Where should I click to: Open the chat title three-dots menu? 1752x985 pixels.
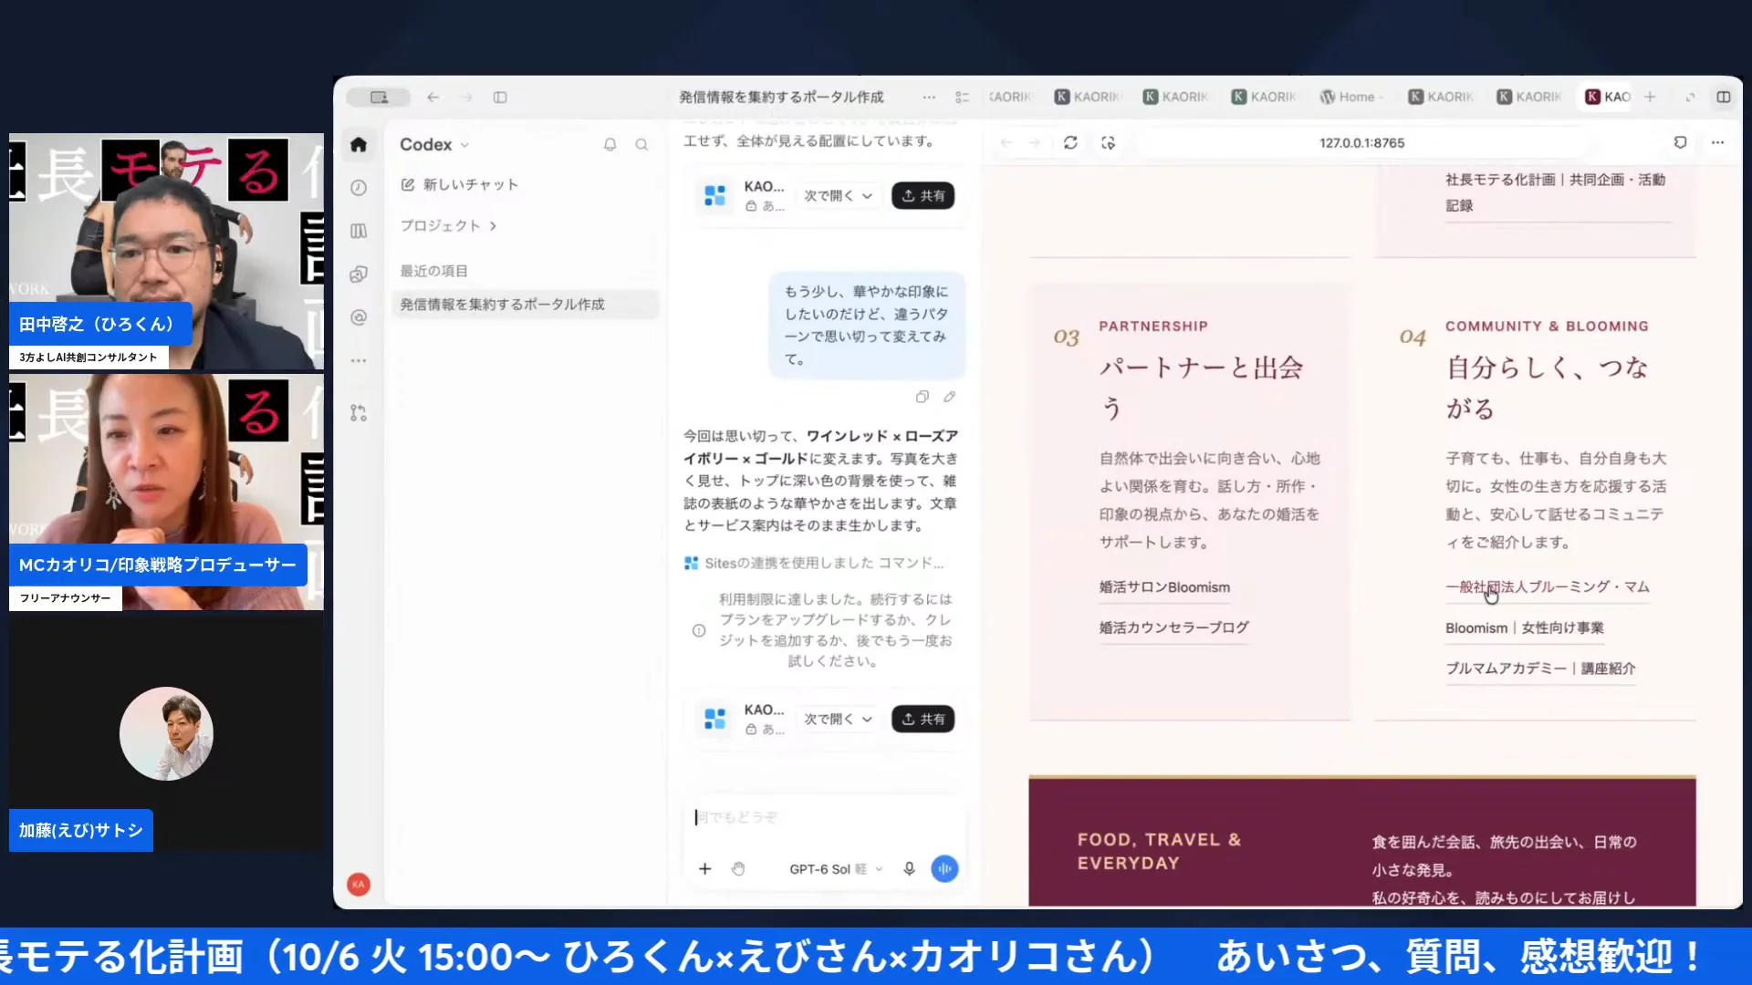(929, 97)
